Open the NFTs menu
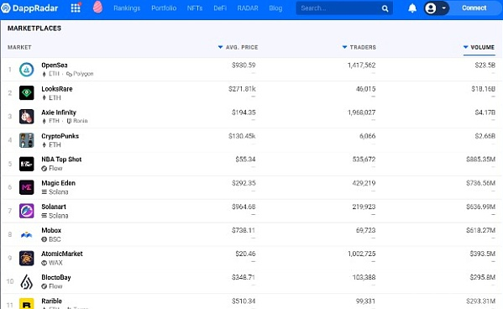 coord(195,8)
